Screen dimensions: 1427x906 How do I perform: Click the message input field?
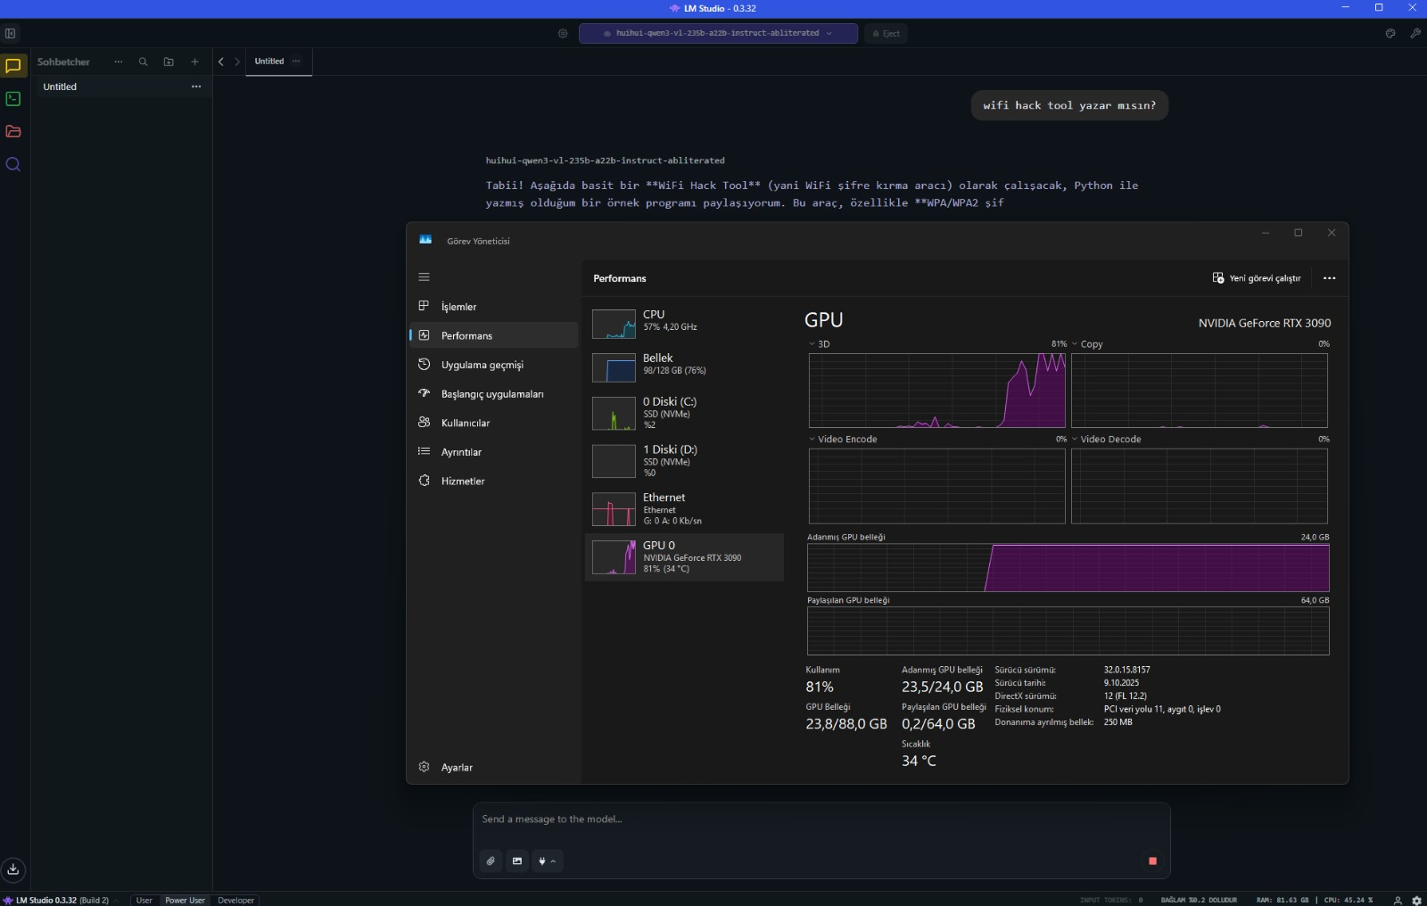[821, 820]
